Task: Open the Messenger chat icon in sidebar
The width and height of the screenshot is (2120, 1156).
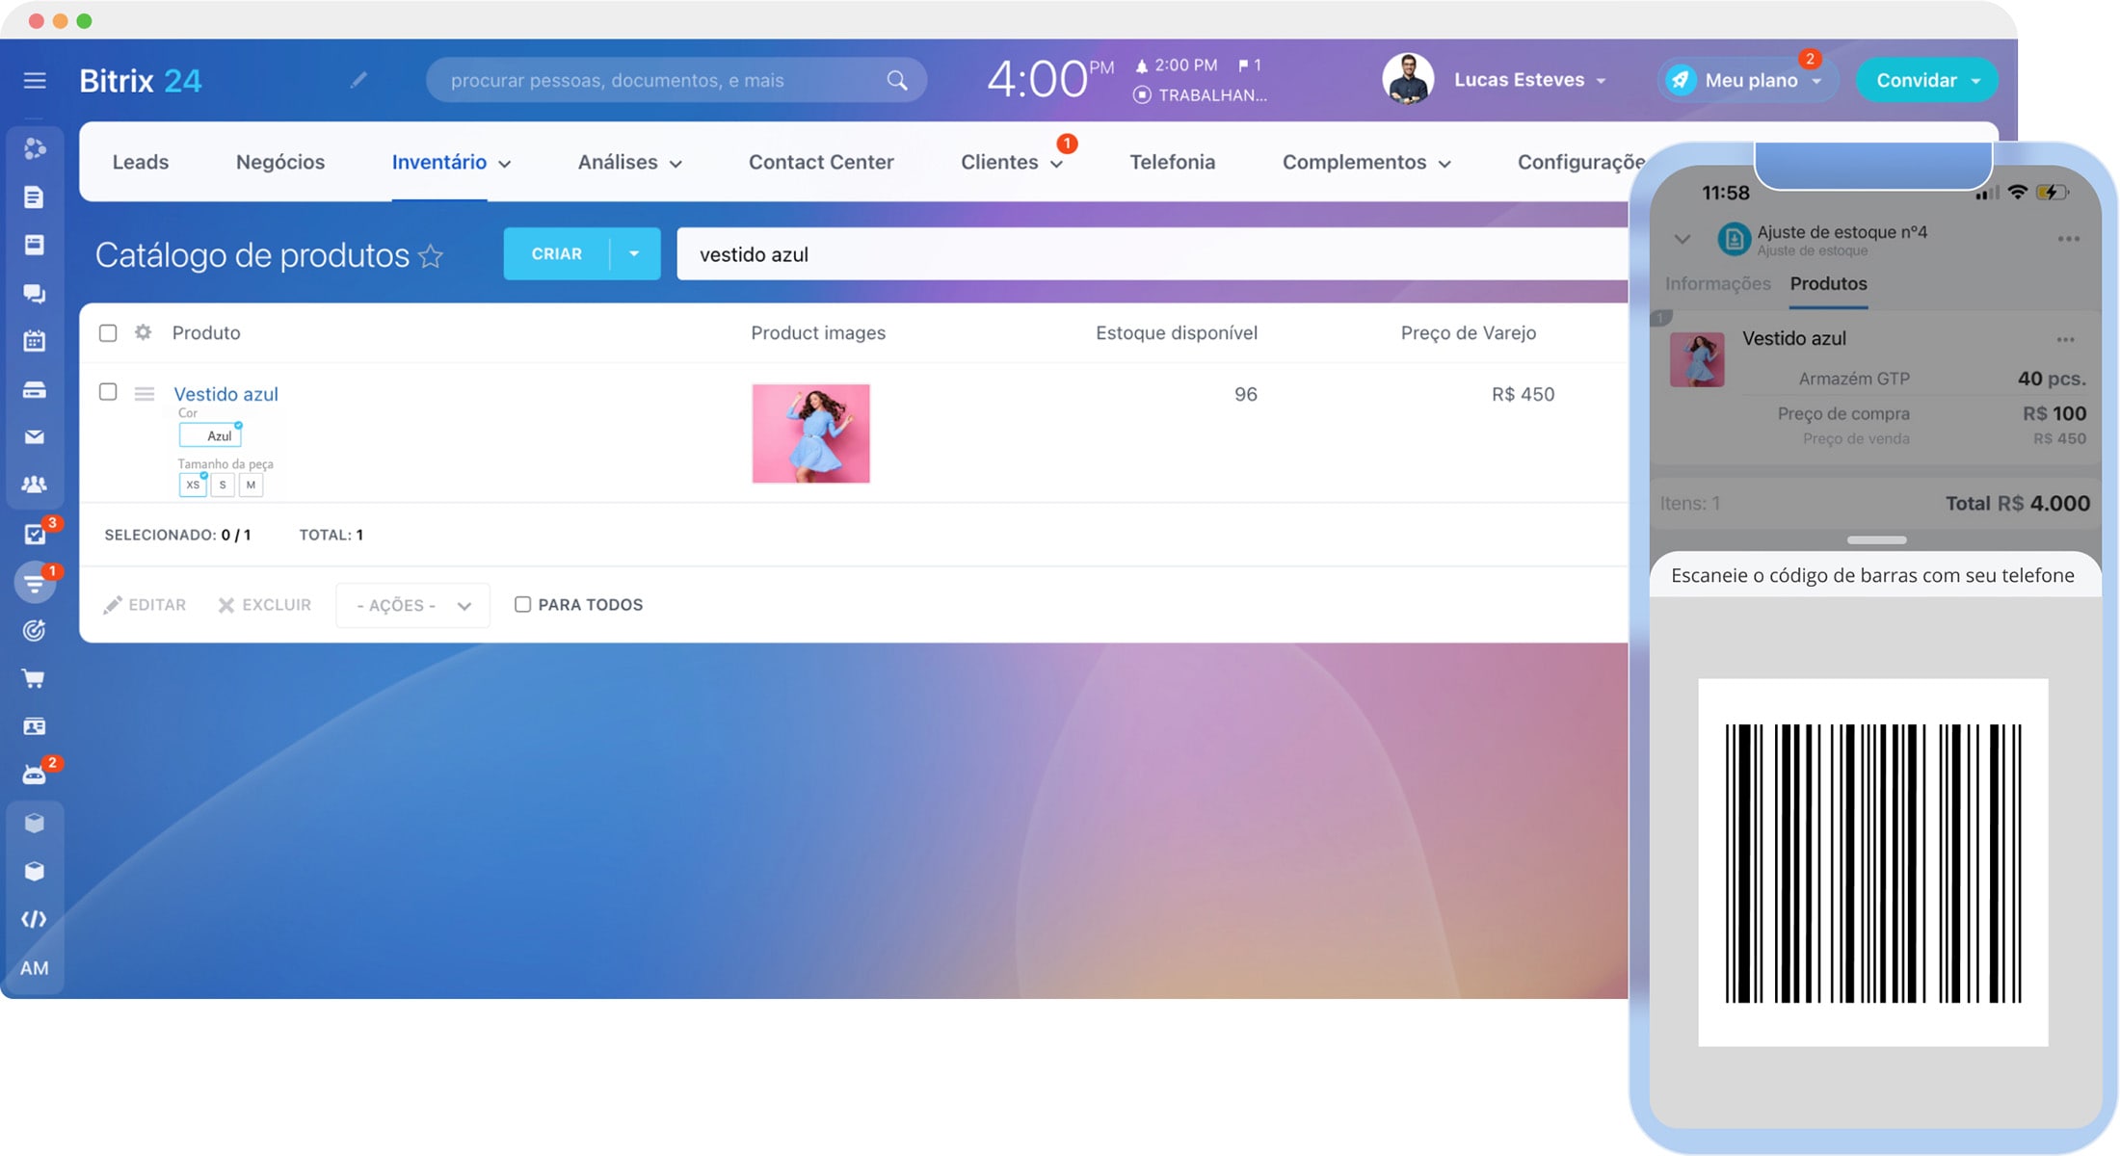Action: pos(34,293)
